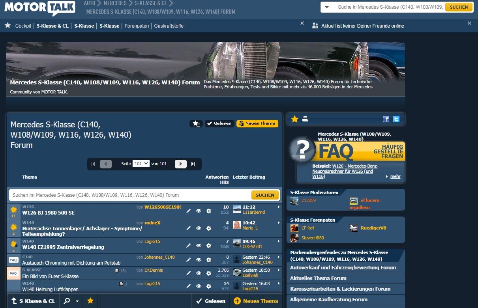The image size is (478, 308).
Task: Click the pencil icon for W126 BJ 1980 500 SE
Action: point(189,211)
